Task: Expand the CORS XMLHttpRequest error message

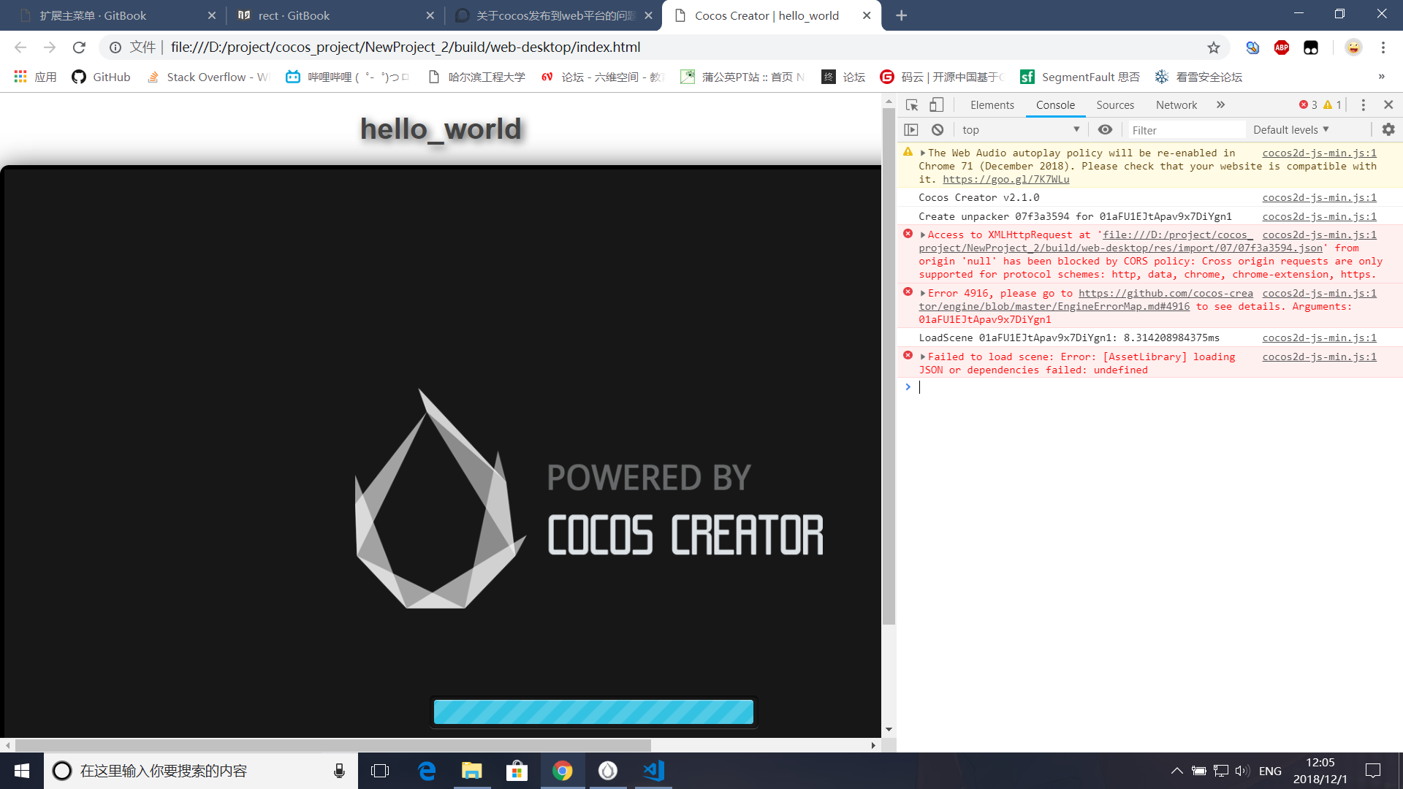Action: pos(923,235)
